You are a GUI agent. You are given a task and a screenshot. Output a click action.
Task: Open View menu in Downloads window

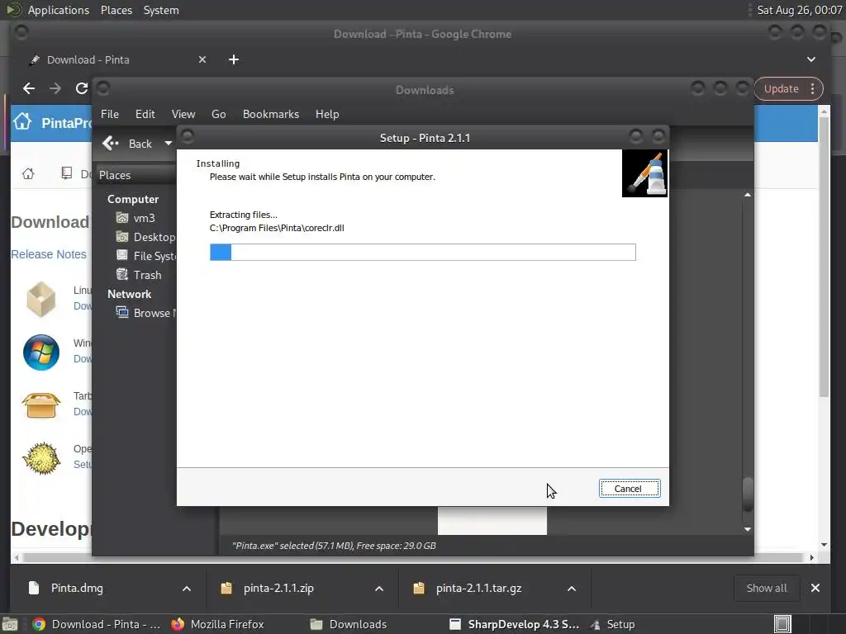click(x=183, y=114)
